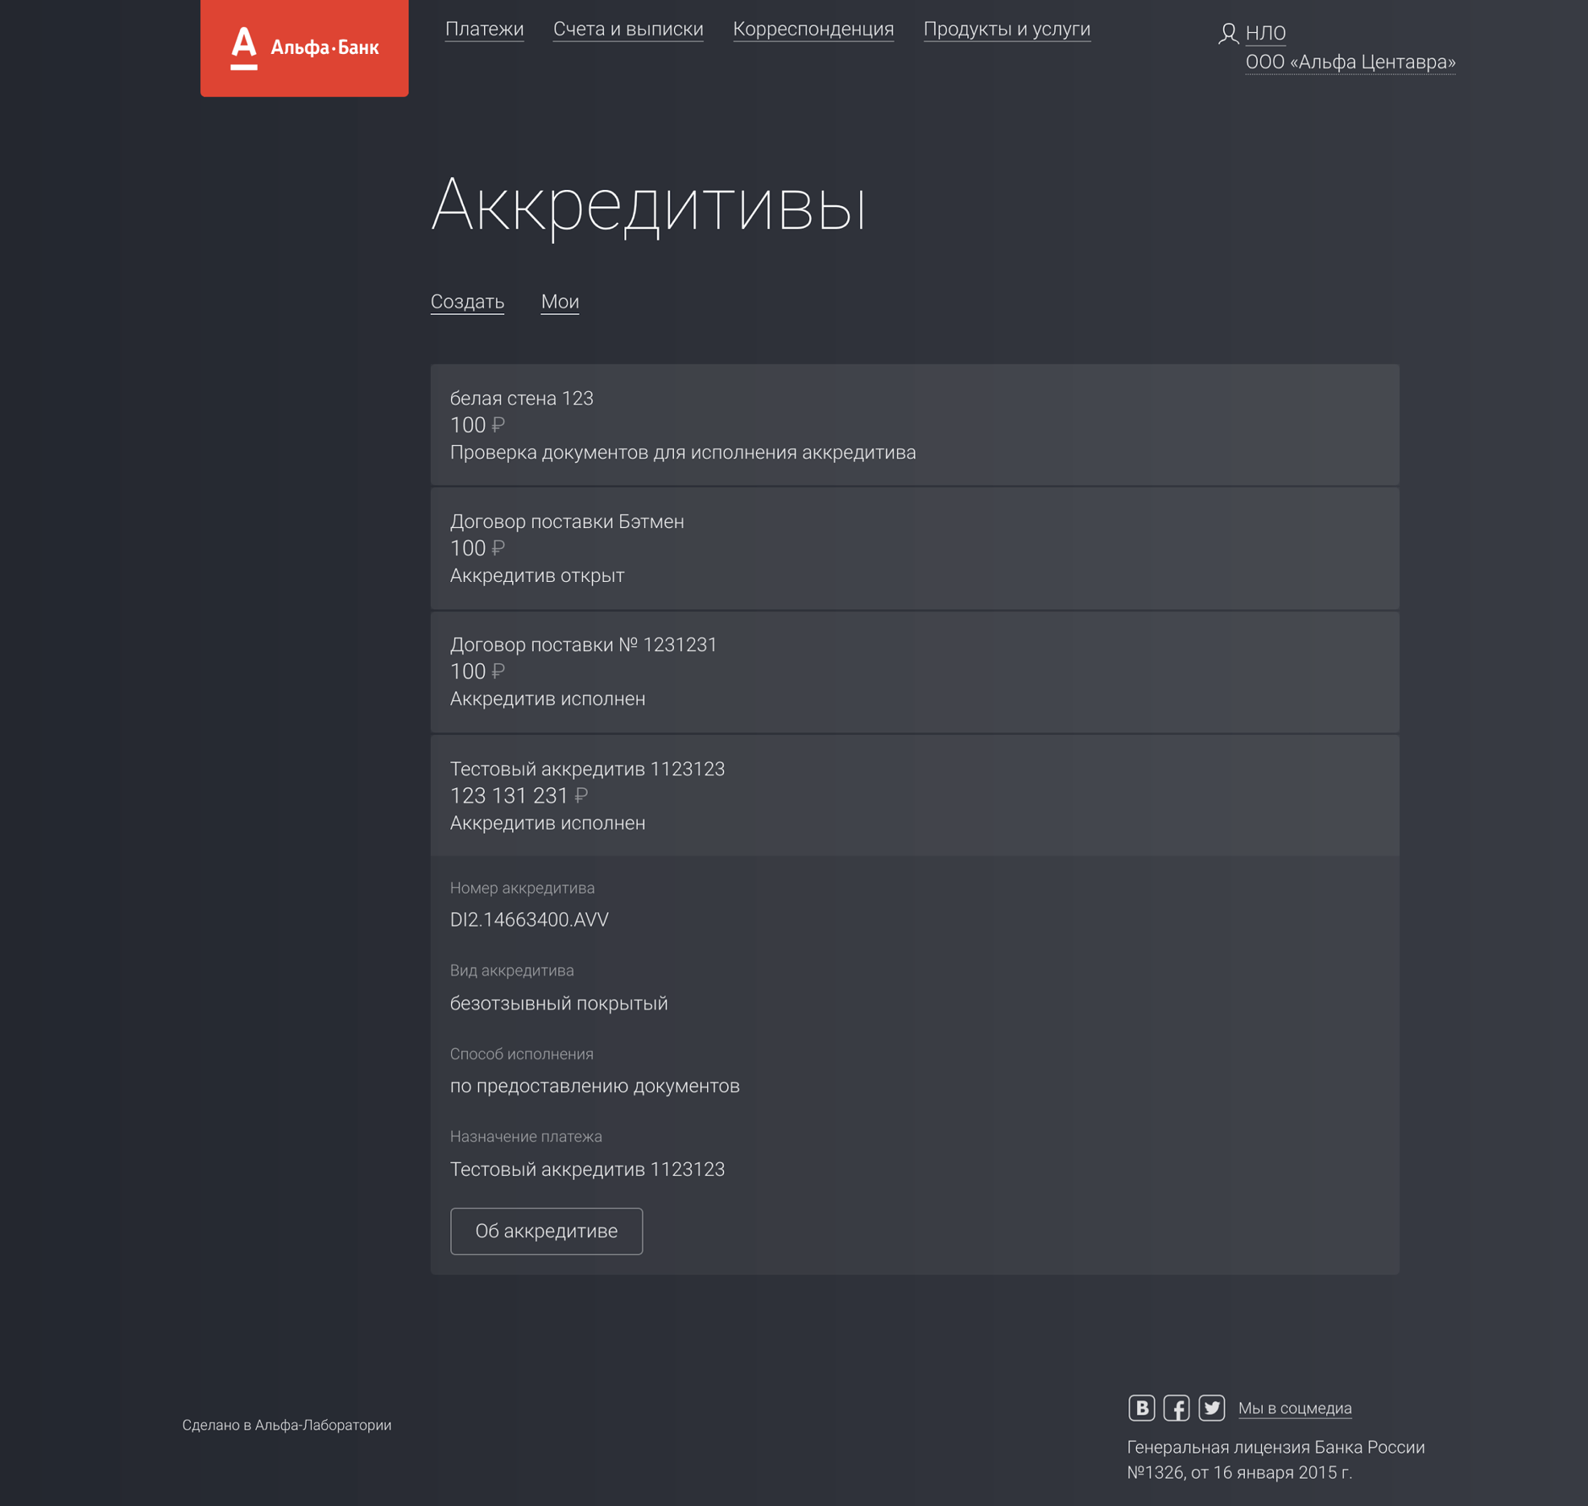Click Проверка документов для исполнения аккредитива status
This screenshot has height=1506, width=1588.
pos(683,453)
